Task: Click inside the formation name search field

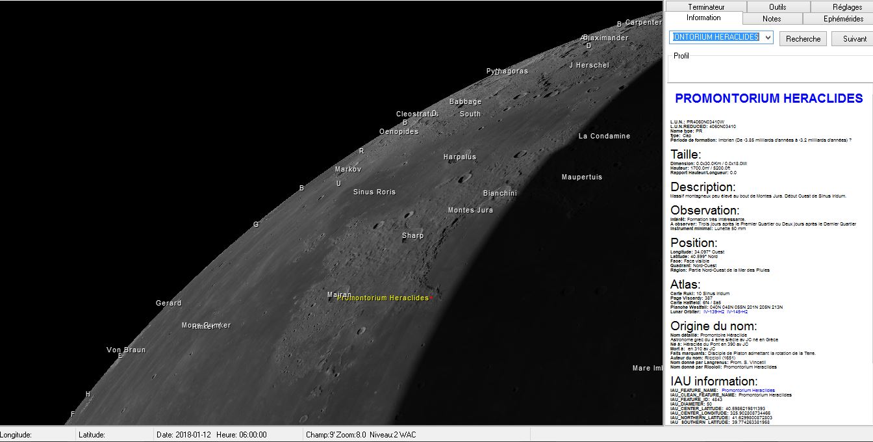Action: tap(715, 38)
